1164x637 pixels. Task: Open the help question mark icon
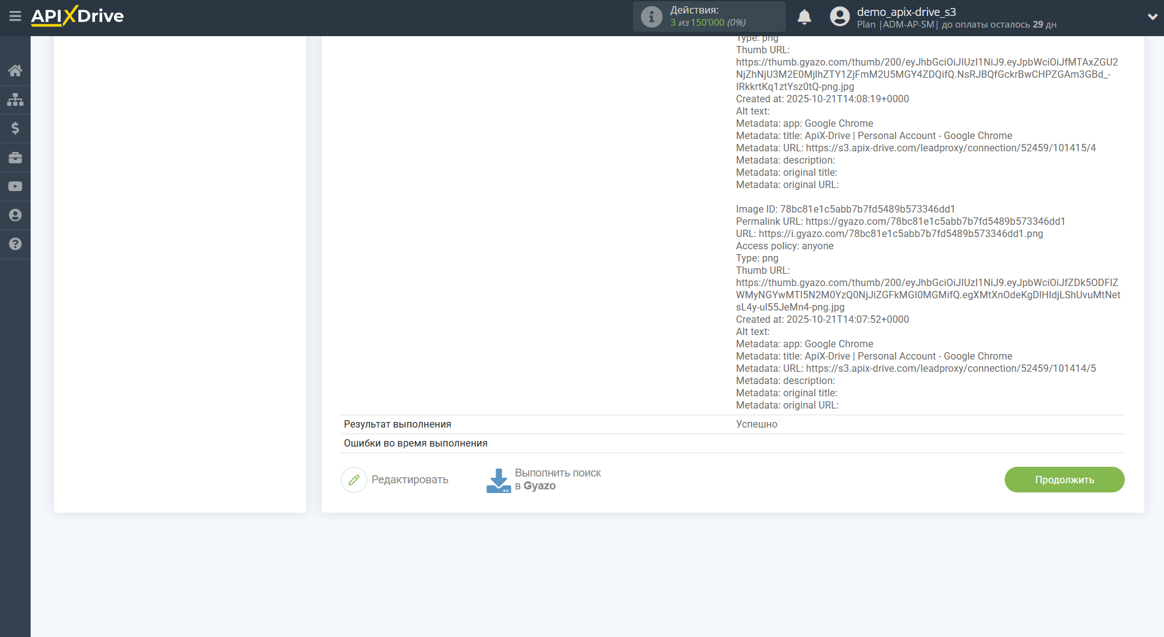pos(15,244)
